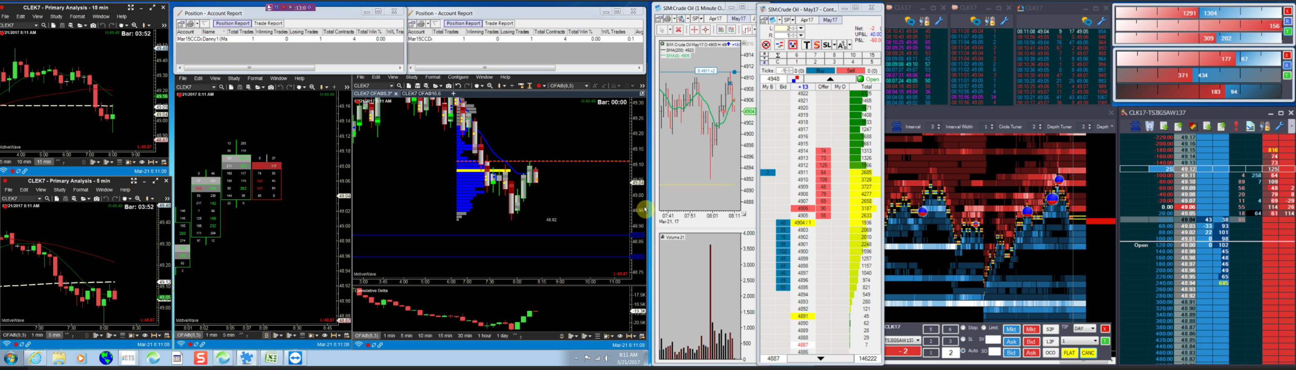Open Depth dropdown in heatmap toolbar
The image size is (1296, 370).
click(1105, 127)
